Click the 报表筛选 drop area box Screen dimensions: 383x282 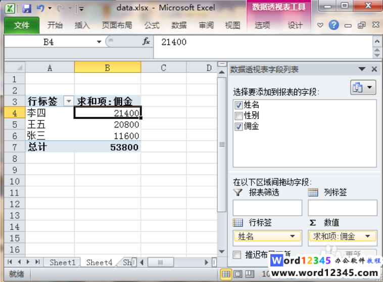coord(267,208)
